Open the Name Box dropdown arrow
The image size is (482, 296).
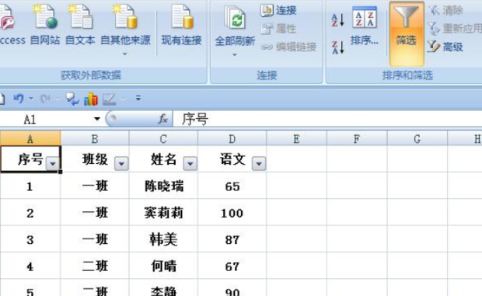[97, 119]
